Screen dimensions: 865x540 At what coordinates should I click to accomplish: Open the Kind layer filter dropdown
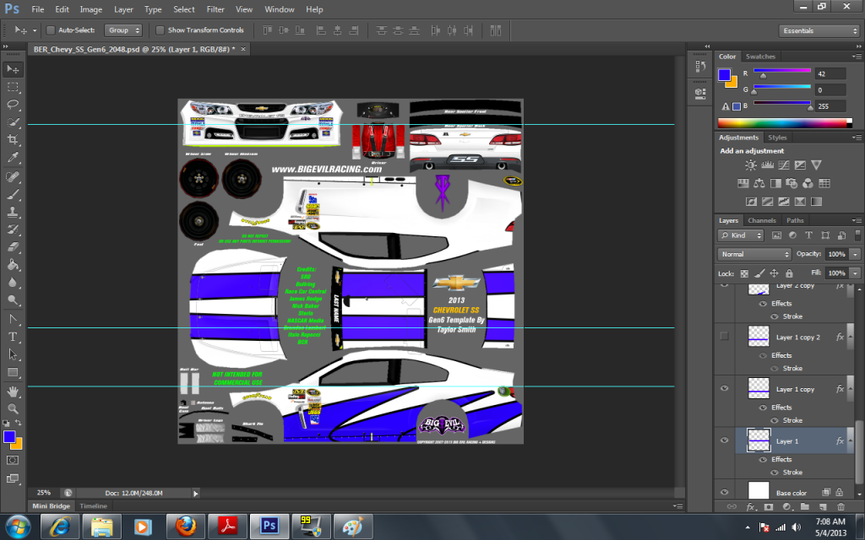click(x=740, y=235)
